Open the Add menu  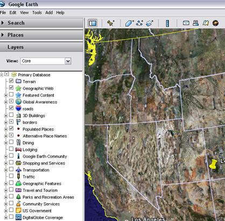pyautogui.click(x=49, y=12)
